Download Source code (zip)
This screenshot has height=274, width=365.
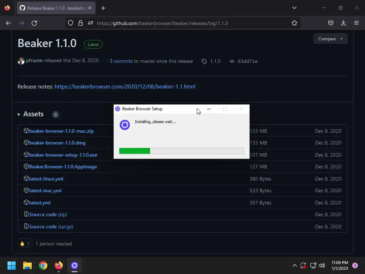48,214
